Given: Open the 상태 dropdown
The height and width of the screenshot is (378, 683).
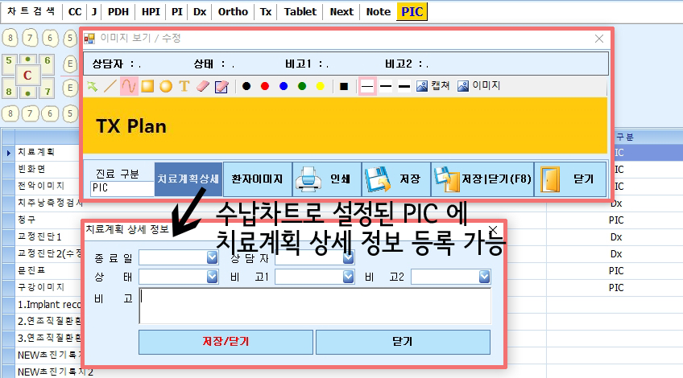Looking at the screenshot, I should [x=212, y=277].
